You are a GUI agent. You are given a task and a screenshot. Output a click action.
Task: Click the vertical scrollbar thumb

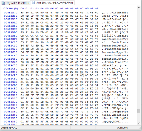(139, 111)
